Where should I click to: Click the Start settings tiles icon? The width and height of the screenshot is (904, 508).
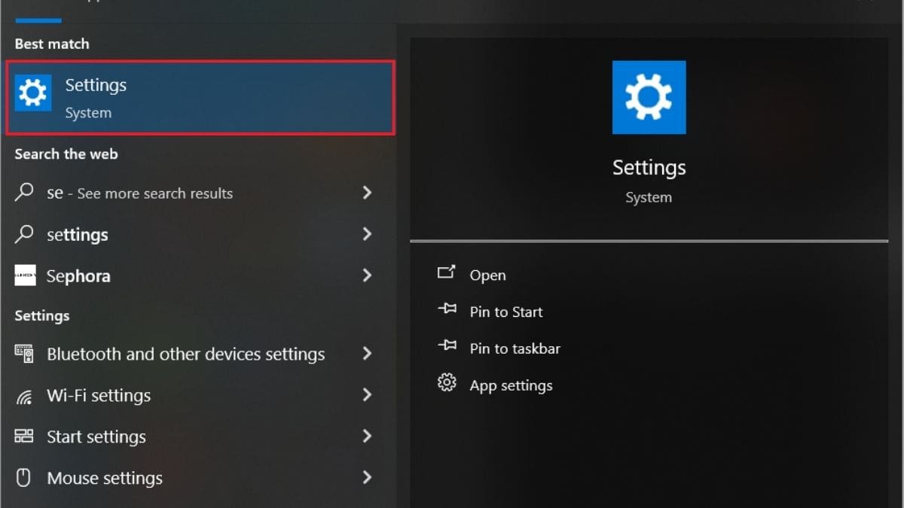tap(24, 437)
